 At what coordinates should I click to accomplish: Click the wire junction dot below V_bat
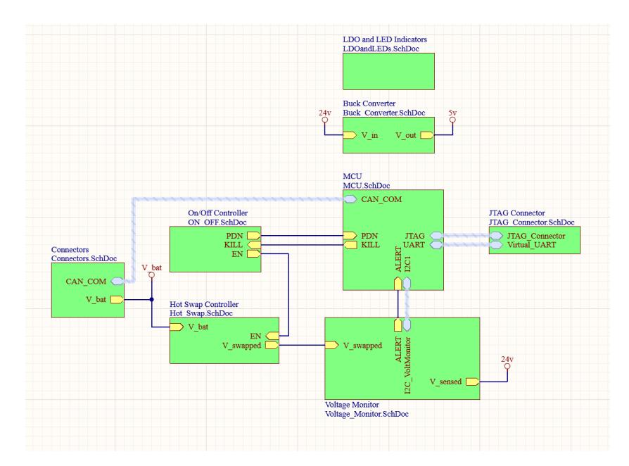152,299
